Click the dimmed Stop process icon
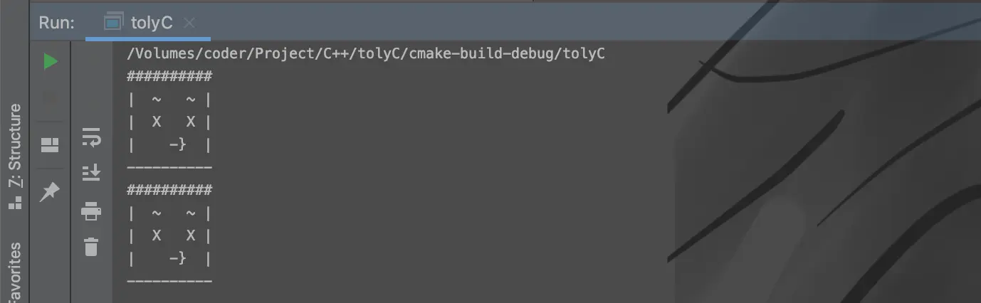 50,99
